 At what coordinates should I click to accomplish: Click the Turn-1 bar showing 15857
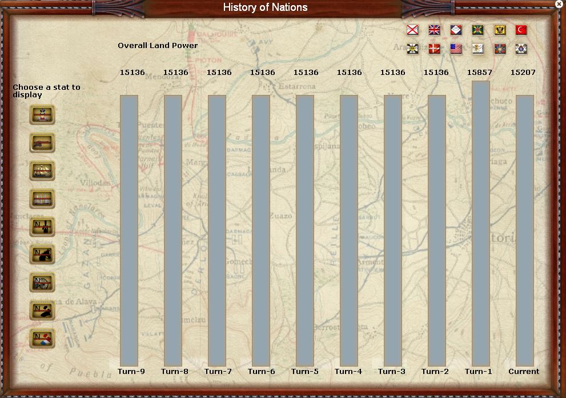click(480, 223)
